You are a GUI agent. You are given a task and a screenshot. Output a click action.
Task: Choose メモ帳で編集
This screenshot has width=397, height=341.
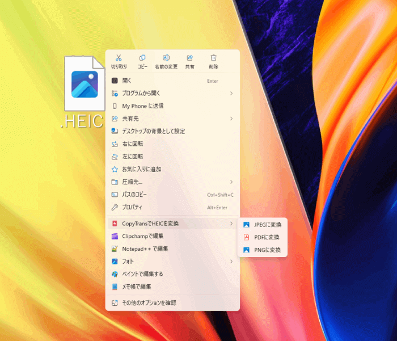click(172, 287)
